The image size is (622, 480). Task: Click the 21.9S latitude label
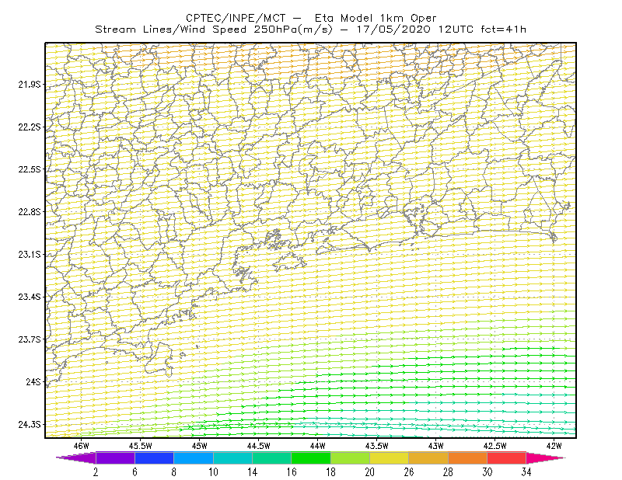coord(30,84)
